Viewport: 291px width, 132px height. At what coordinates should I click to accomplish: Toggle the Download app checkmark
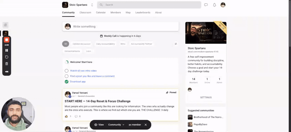coord(66,82)
